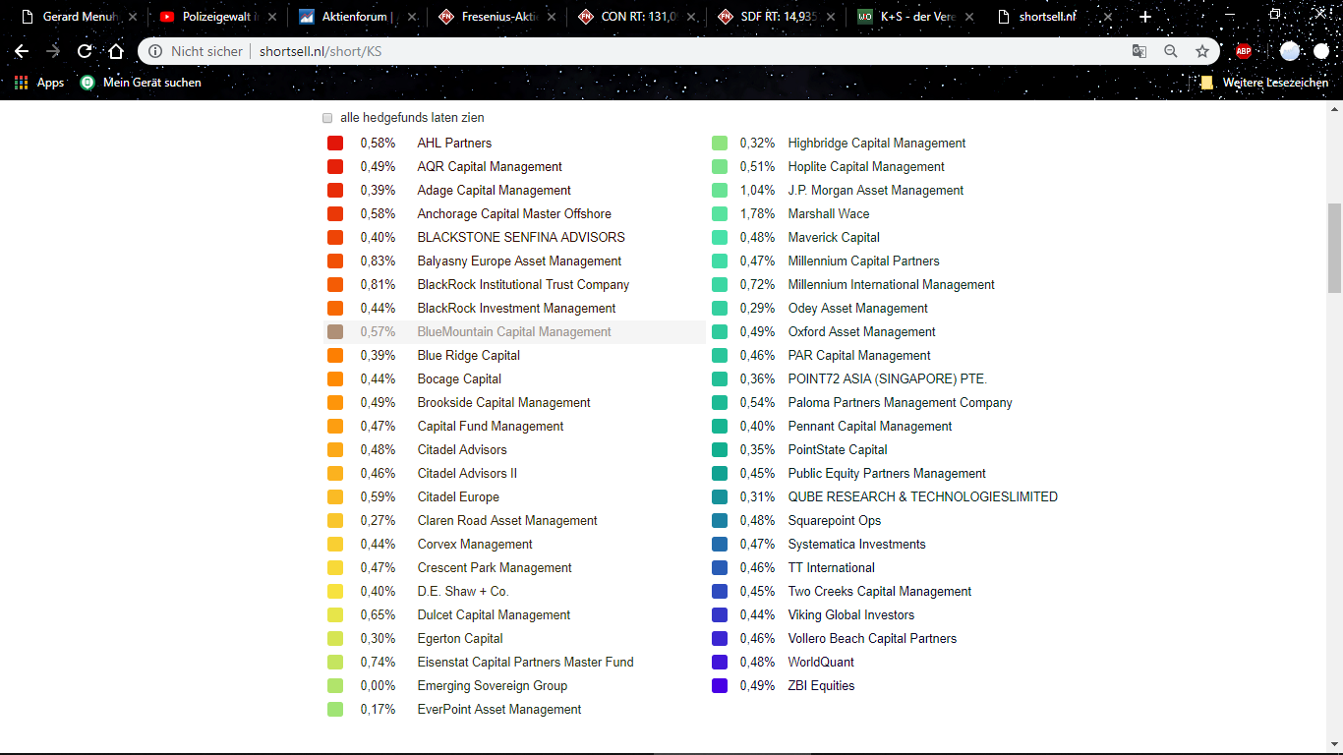
Task: Go back to the previous page
Action: click(x=22, y=51)
